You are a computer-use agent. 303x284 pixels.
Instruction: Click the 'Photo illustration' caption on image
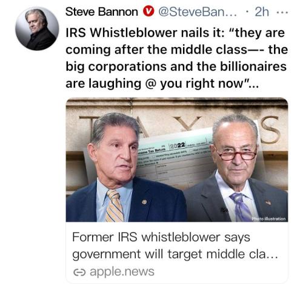[268, 219]
